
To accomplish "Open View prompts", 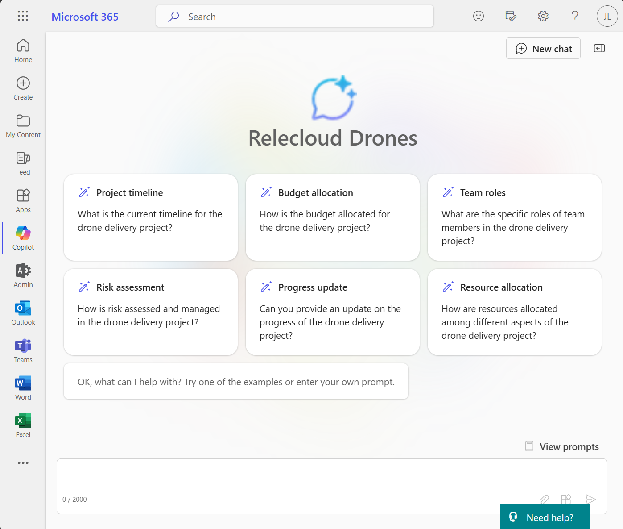I will pyautogui.click(x=562, y=446).
